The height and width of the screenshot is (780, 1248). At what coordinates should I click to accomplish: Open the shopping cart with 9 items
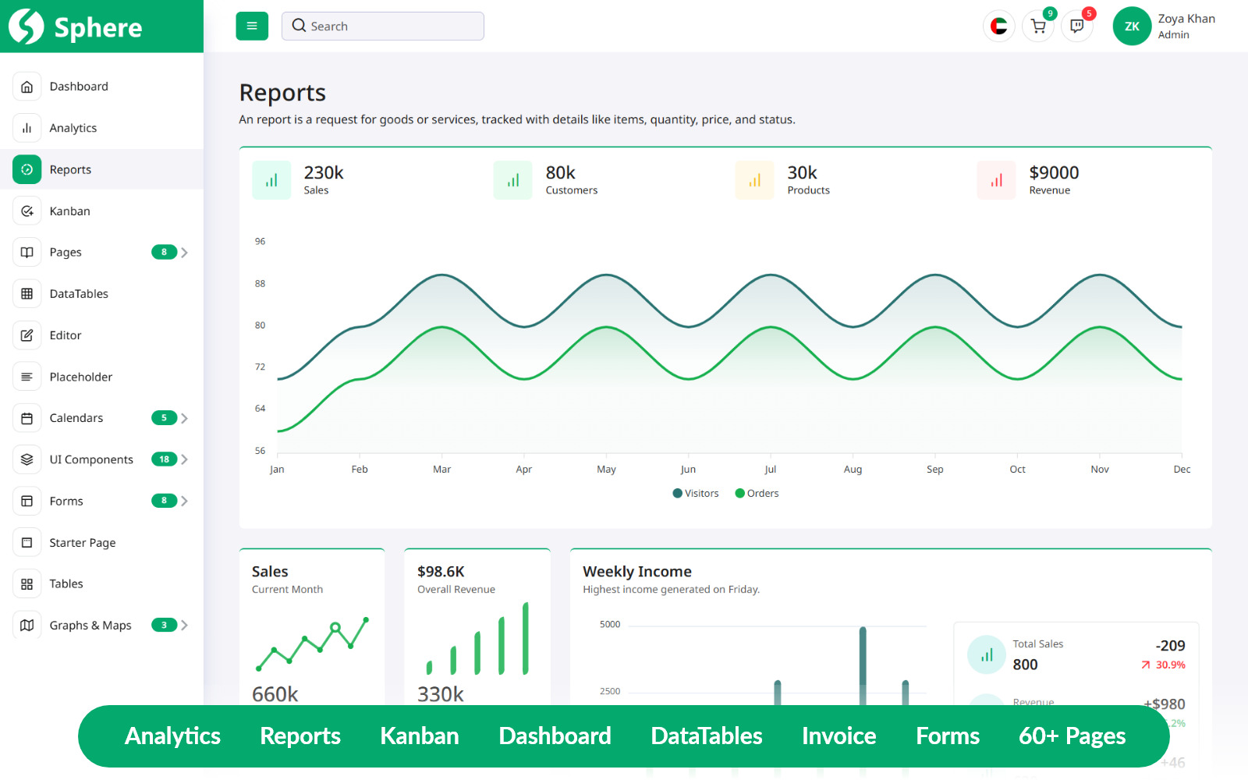1038,26
